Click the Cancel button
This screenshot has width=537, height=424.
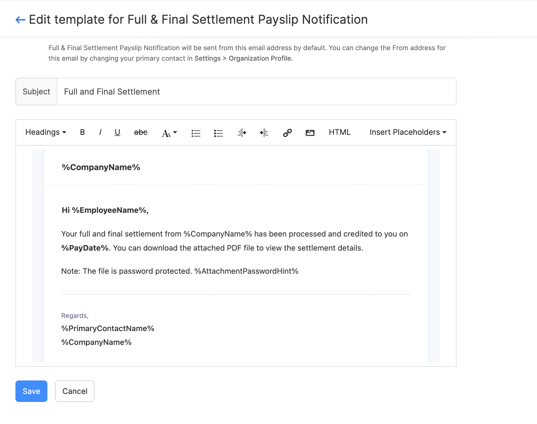click(74, 391)
